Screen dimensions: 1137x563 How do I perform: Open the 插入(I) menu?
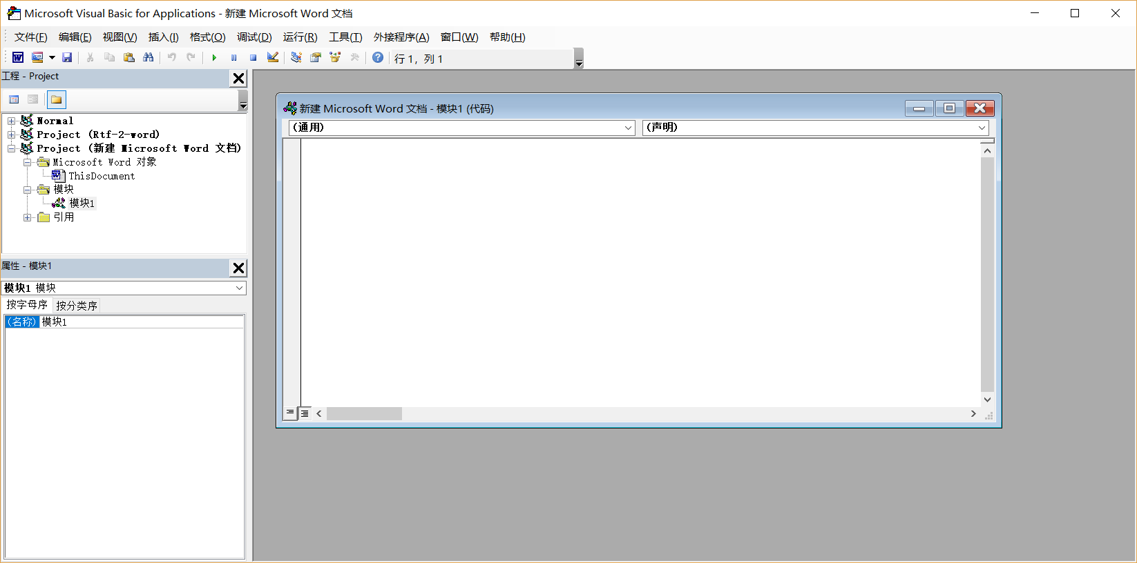[x=164, y=37]
